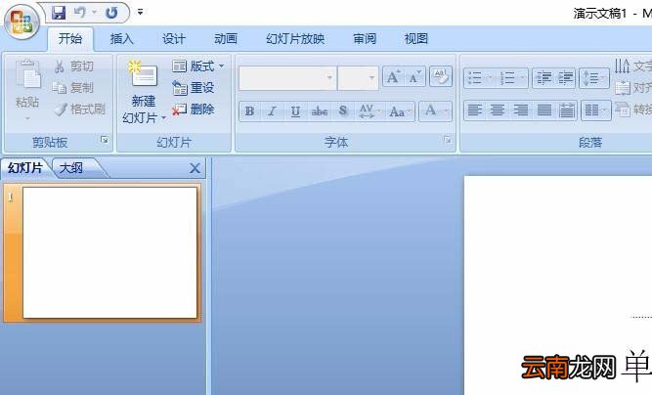
Task: Open the line spacing menu
Action: pos(593,78)
